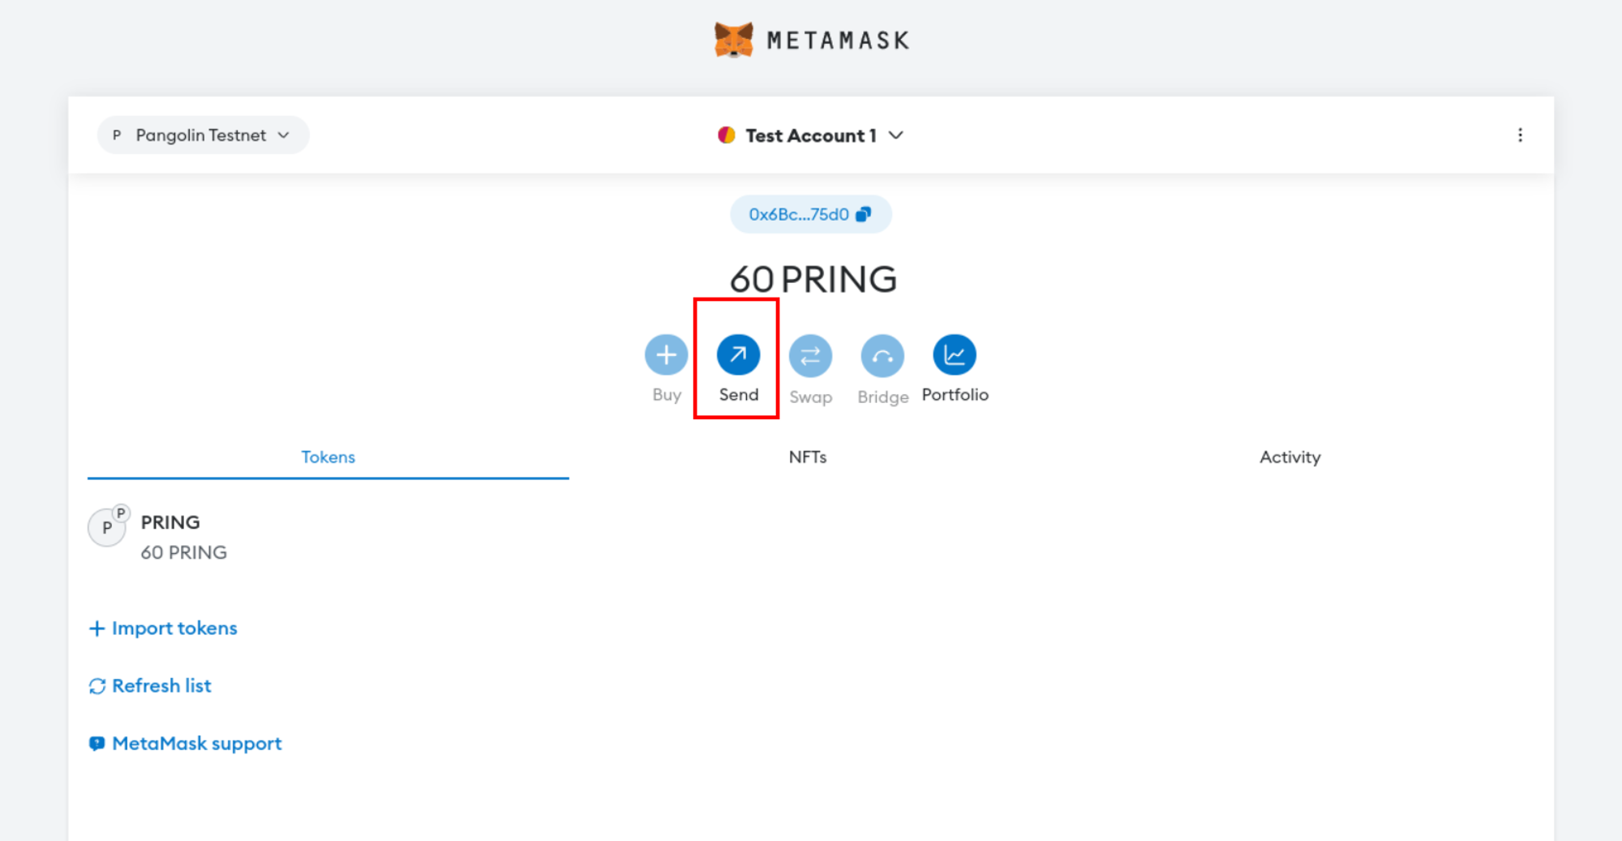
Task: Click the METAMASK wordmark text
Action: pos(839,41)
